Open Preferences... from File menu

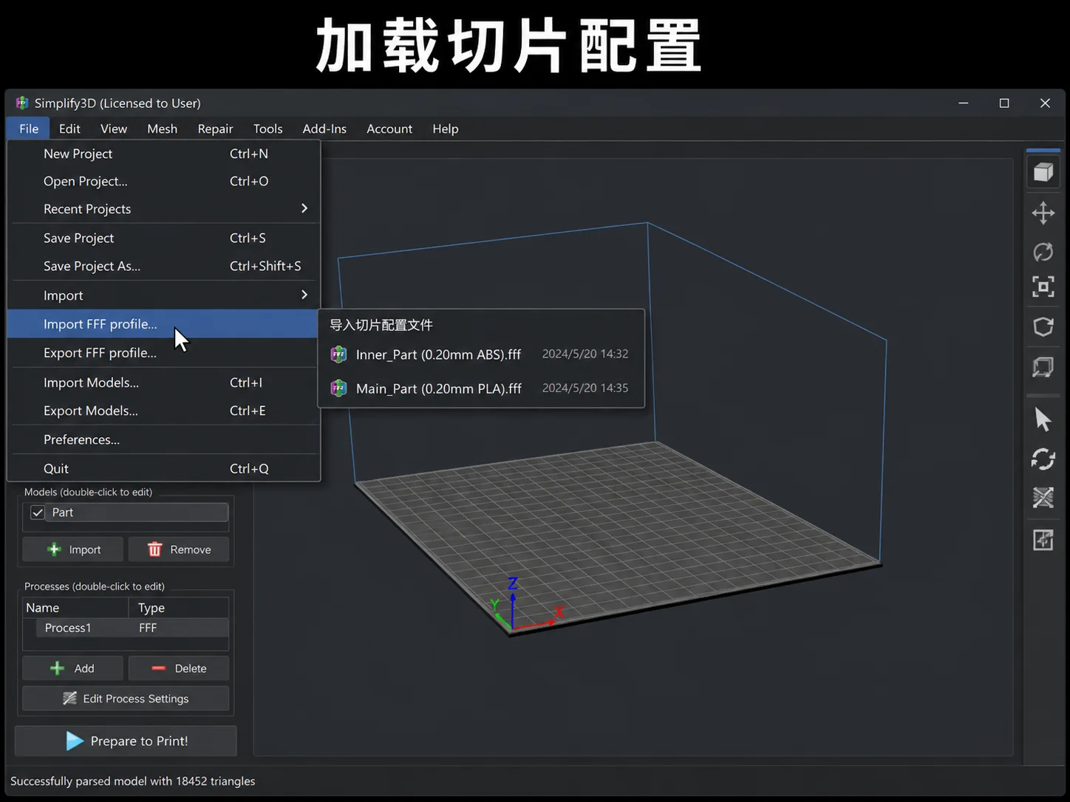click(163, 439)
